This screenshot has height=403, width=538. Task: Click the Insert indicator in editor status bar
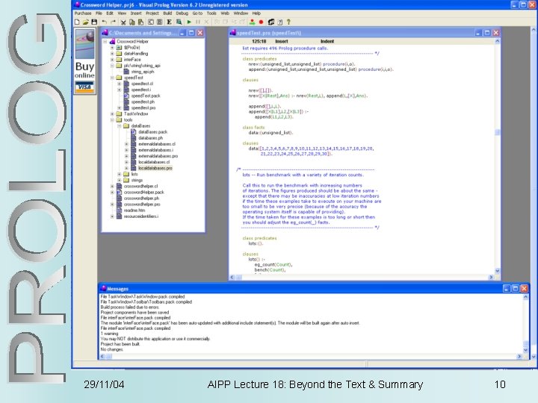[x=282, y=42]
